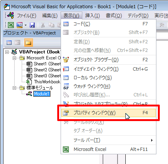
Task: Select タブ オーダー(A) menu entry
Action: [x=109, y=131]
